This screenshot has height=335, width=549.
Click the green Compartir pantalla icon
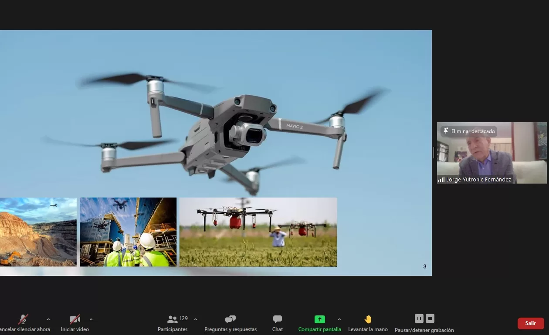pyautogui.click(x=319, y=319)
